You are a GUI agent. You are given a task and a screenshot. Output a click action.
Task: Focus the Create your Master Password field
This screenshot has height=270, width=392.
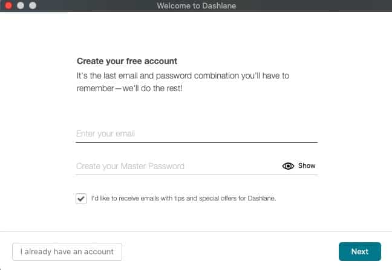(177, 166)
